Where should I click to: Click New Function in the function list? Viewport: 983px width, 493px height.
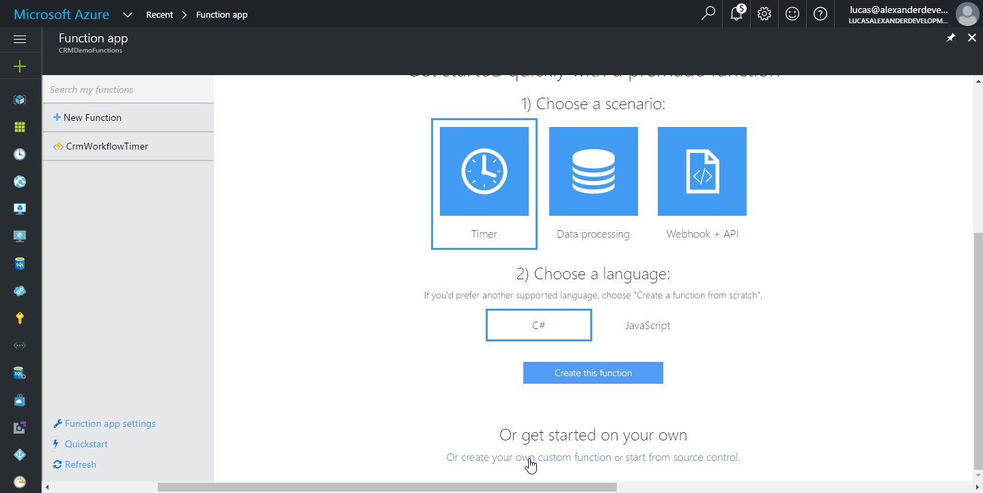[x=128, y=117]
